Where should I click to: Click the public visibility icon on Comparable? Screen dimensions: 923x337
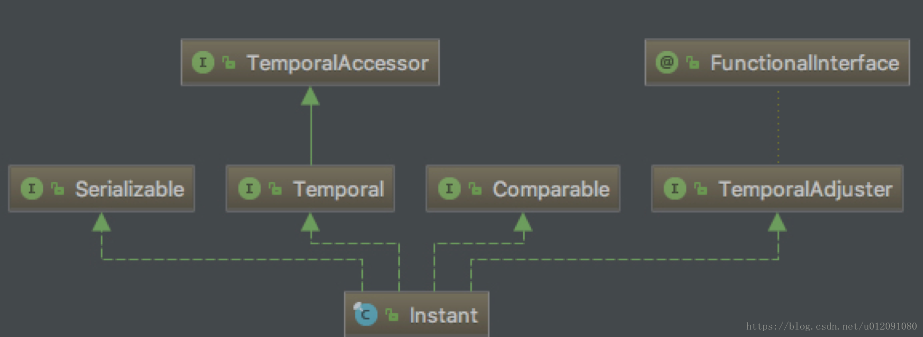[475, 189]
